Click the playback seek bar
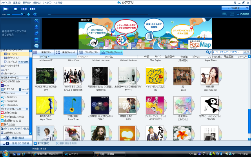 (x=98, y=14)
